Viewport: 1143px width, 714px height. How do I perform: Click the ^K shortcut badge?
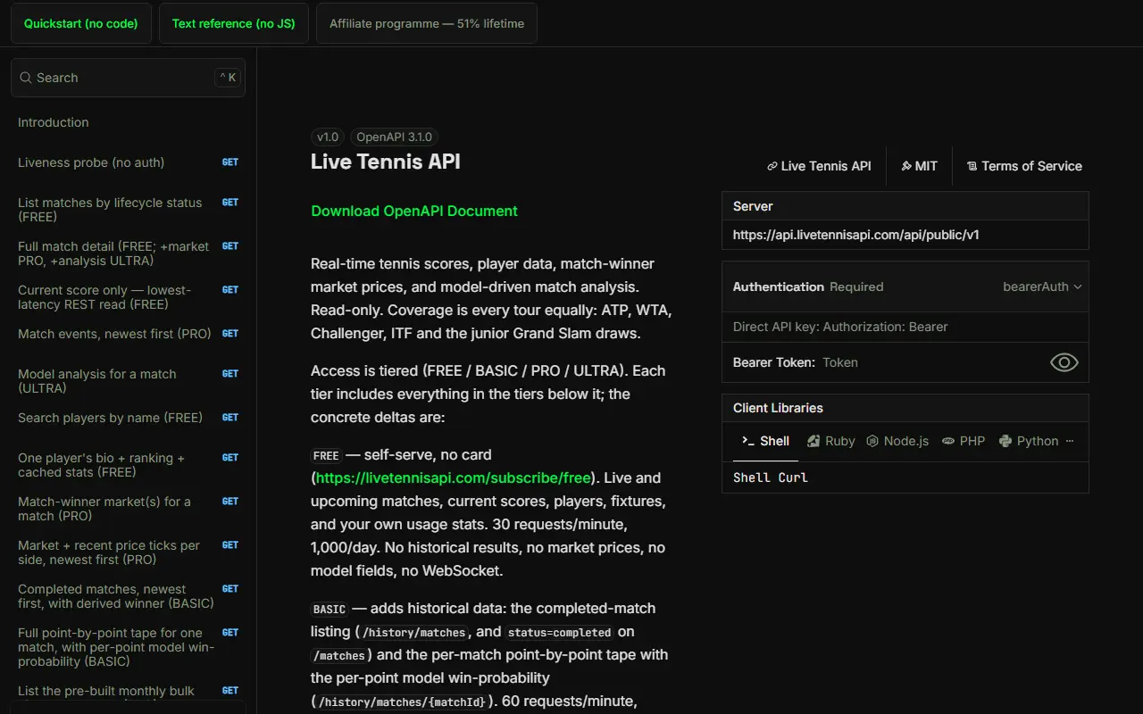click(228, 78)
